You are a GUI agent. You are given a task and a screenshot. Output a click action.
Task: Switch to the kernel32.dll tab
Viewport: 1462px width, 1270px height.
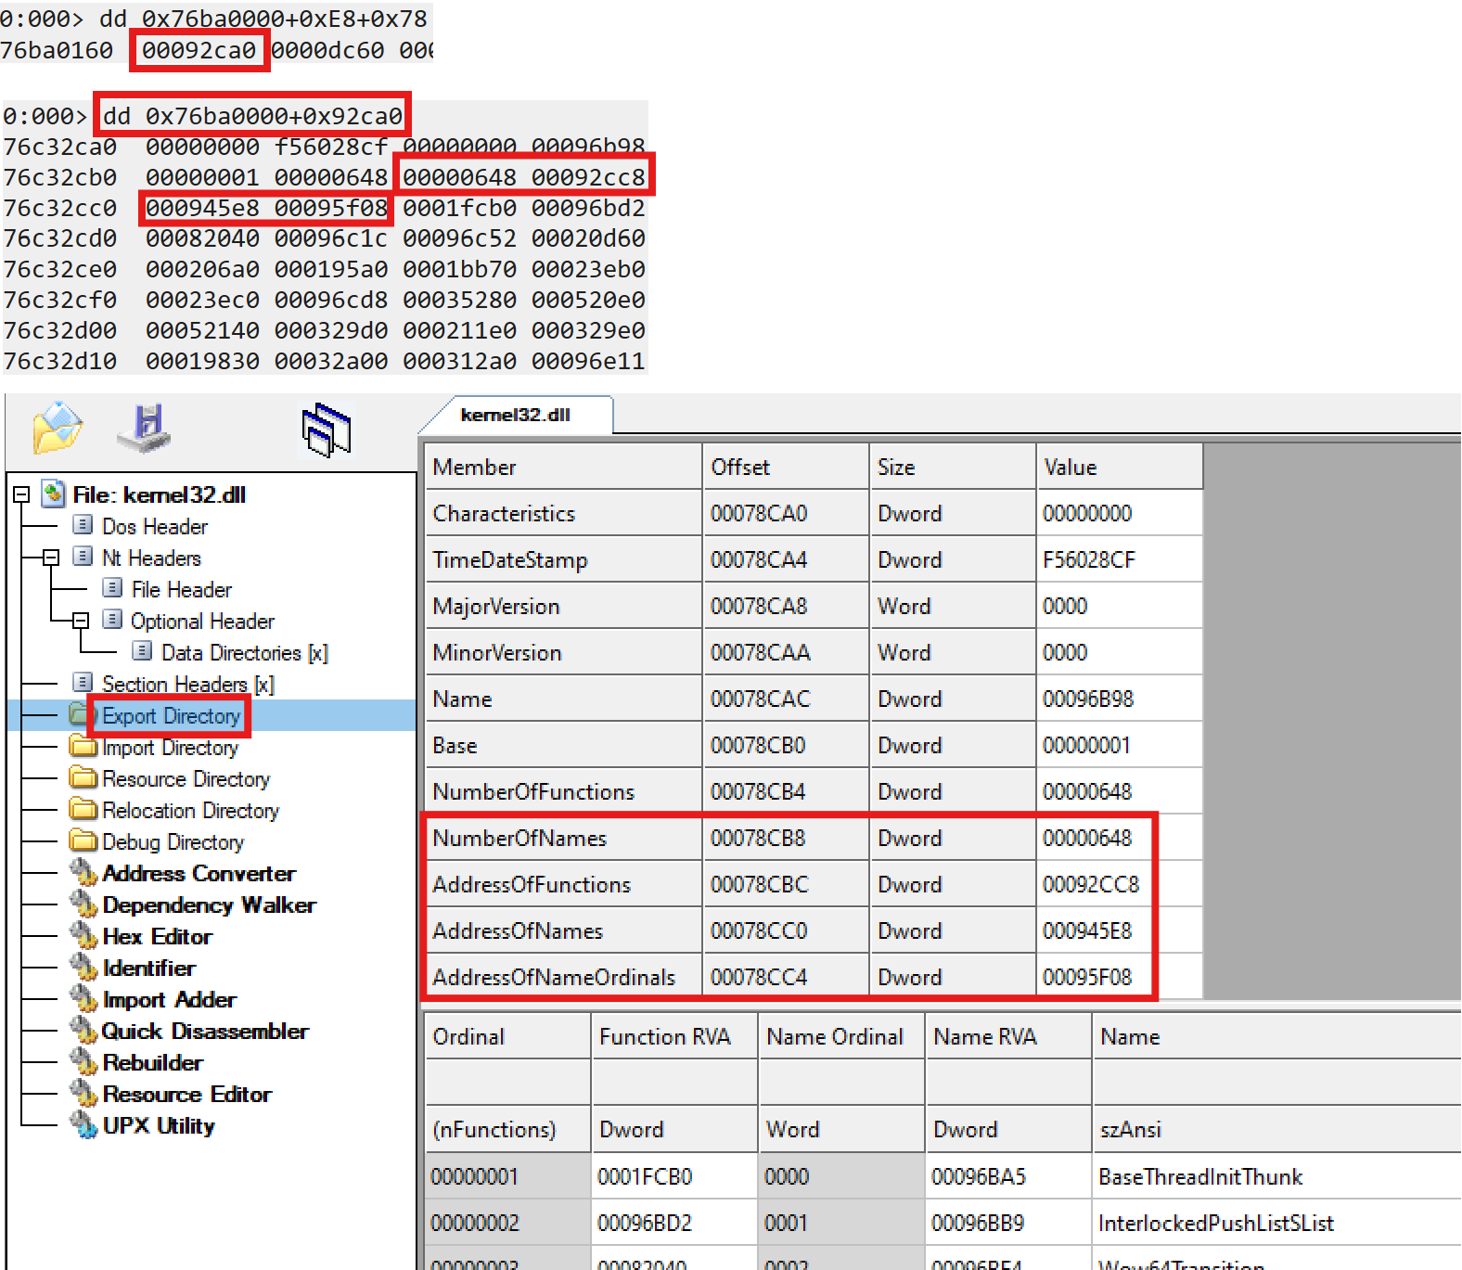click(x=516, y=415)
